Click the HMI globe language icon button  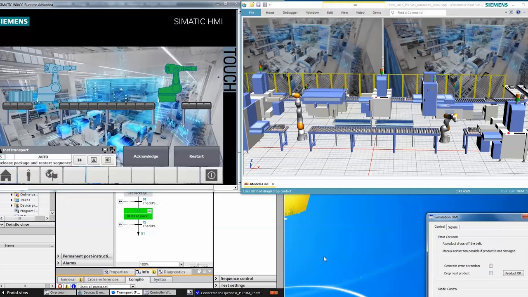coord(51,175)
